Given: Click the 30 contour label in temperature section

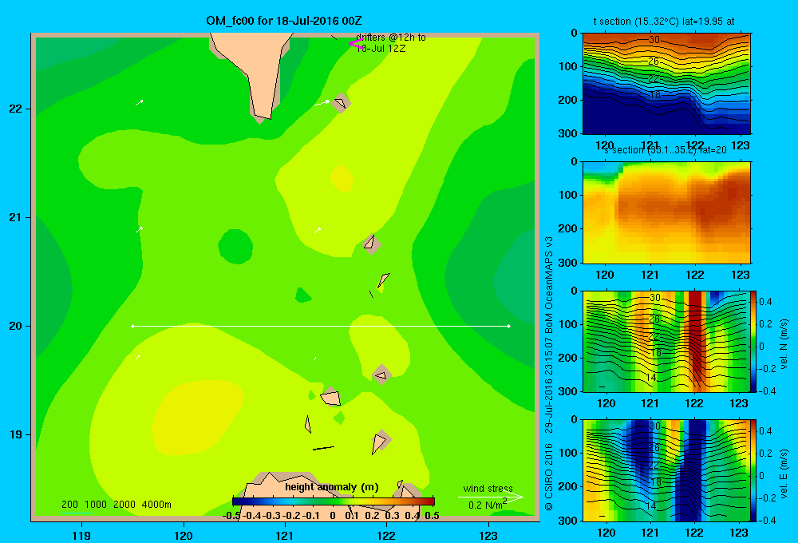Looking at the screenshot, I should point(654,40).
